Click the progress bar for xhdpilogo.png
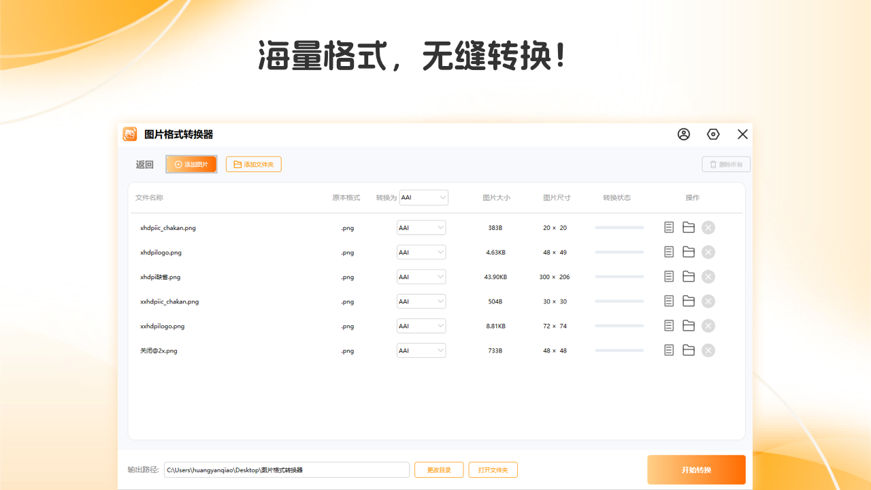 tap(619, 252)
